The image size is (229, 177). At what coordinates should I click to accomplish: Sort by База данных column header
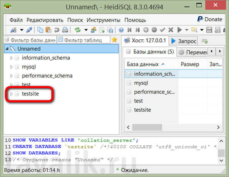coord(151,64)
